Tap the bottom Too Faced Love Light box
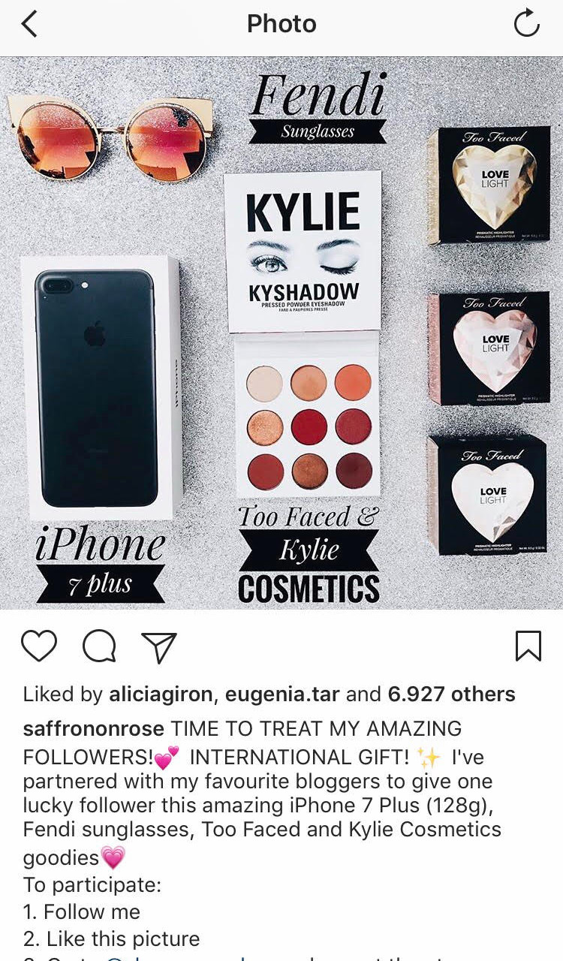This screenshot has height=961, width=563. tap(487, 495)
